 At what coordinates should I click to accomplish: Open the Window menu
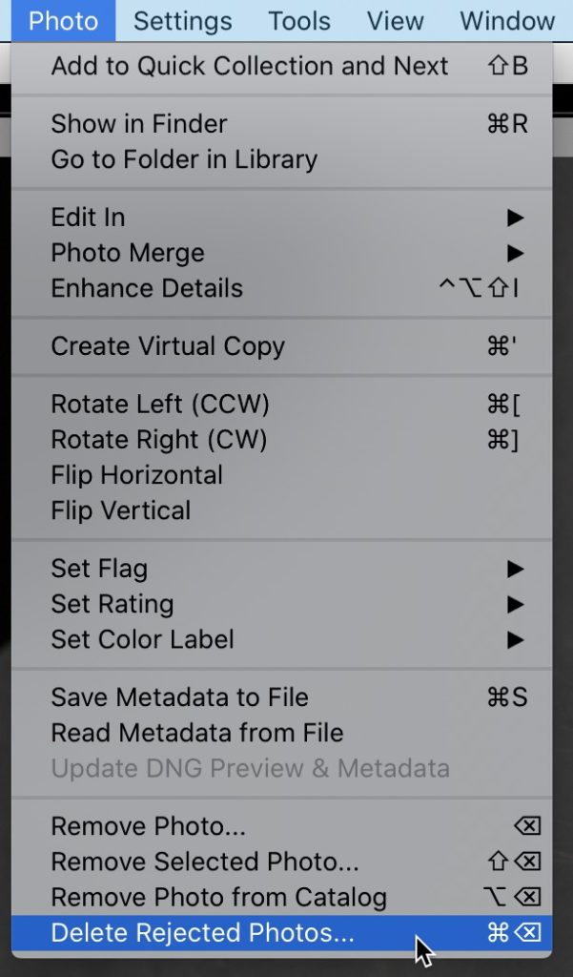(x=507, y=21)
